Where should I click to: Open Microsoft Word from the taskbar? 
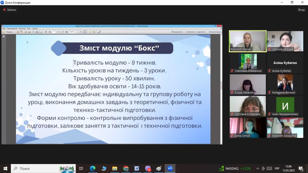(x=137, y=168)
